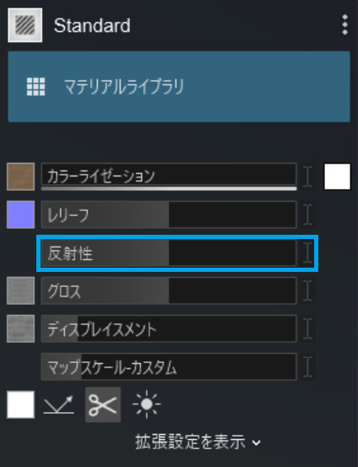
Task: Click the text cursor icon beside レリーフ
Action: (x=307, y=214)
